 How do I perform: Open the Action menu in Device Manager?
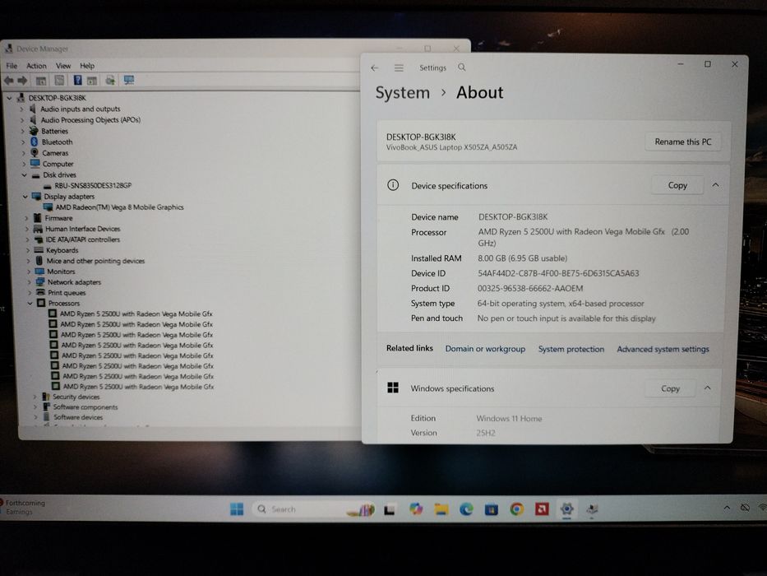36,66
